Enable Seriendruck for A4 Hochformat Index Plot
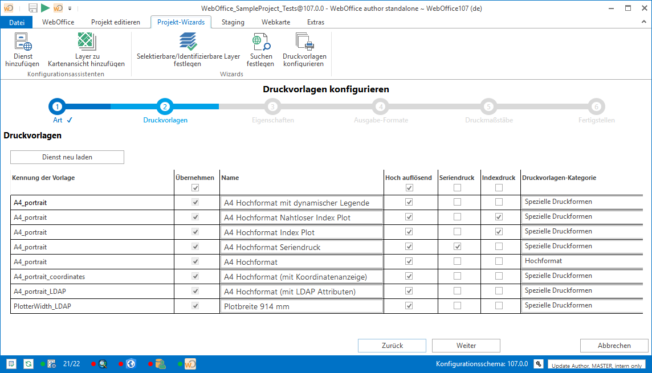 pyautogui.click(x=457, y=232)
